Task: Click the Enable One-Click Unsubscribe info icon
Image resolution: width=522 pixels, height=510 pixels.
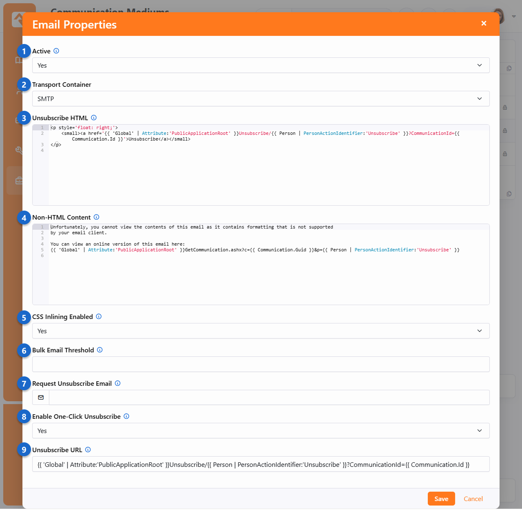Action: (126, 416)
